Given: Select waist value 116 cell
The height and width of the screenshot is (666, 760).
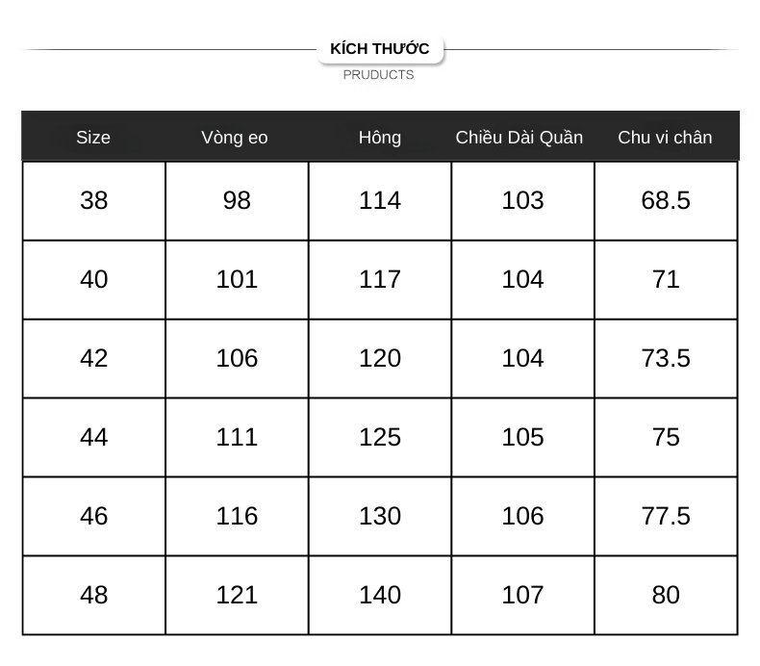Looking at the screenshot, I should [x=237, y=517].
